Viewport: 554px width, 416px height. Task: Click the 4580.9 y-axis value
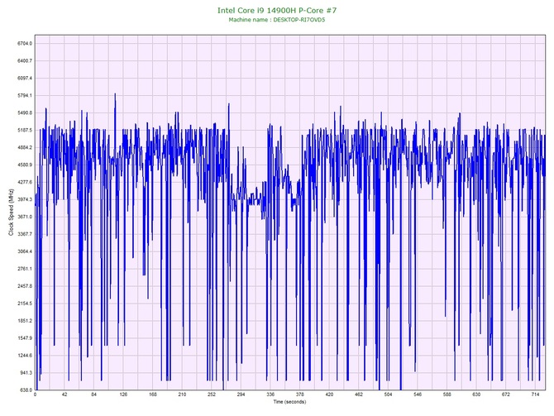(25, 165)
